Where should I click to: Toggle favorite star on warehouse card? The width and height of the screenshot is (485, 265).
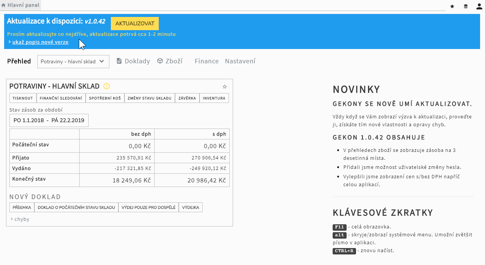tap(225, 87)
